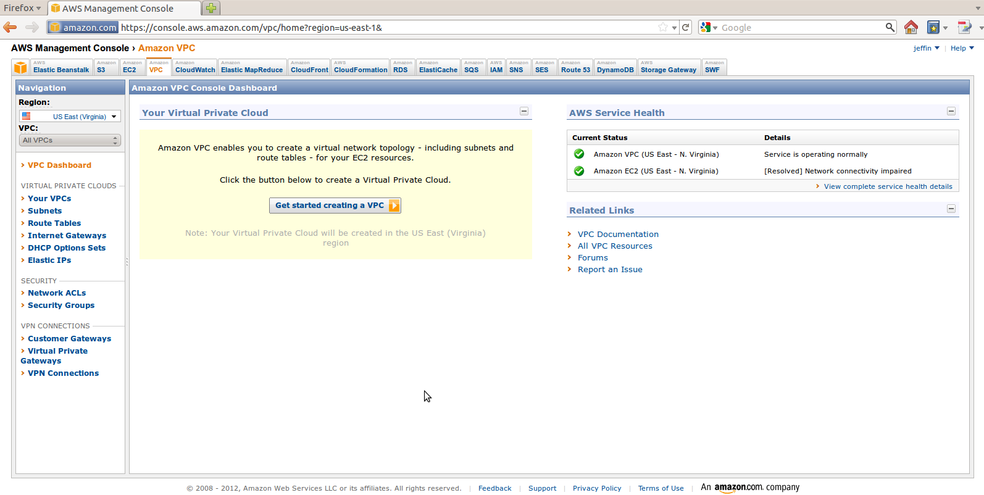
Task: Open Internet Gateways navigation link
Action: (x=67, y=236)
